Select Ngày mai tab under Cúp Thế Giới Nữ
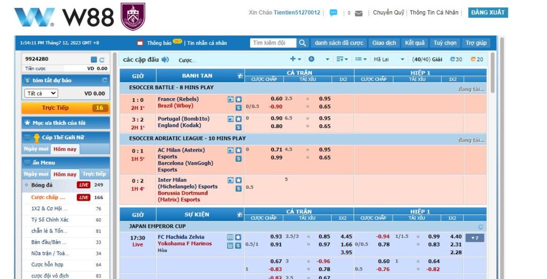The image size is (547, 279). [36, 149]
